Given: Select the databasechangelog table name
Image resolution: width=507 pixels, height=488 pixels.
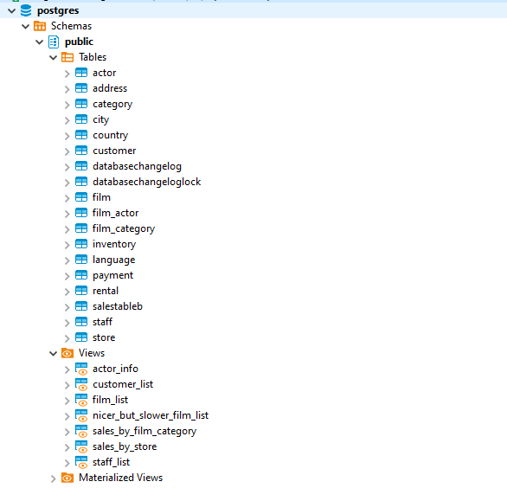Looking at the screenshot, I should coord(137,166).
